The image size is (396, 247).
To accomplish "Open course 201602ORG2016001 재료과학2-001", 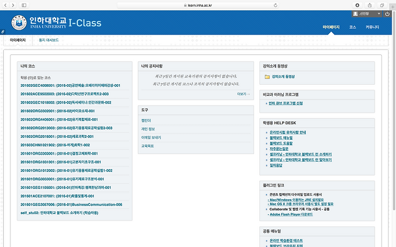I will click(x=57, y=136).
